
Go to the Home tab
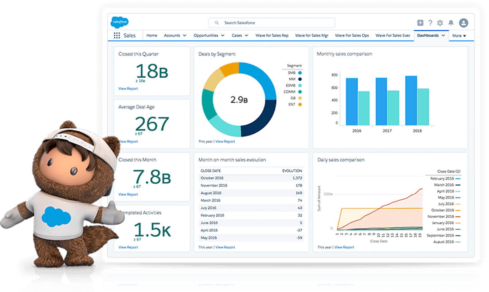pyautogui.click(x=152, y=35)
